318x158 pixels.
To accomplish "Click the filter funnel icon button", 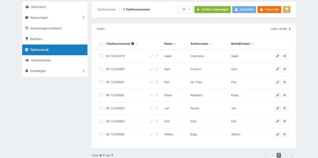I will pos(287,10).
